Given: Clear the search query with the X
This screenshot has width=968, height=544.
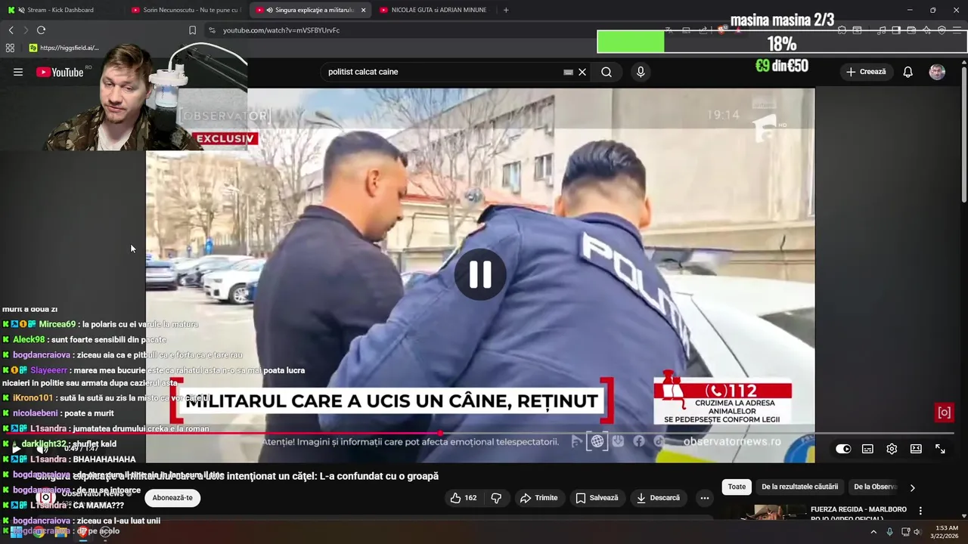Looking at the screenshot, I should [582, 72].
